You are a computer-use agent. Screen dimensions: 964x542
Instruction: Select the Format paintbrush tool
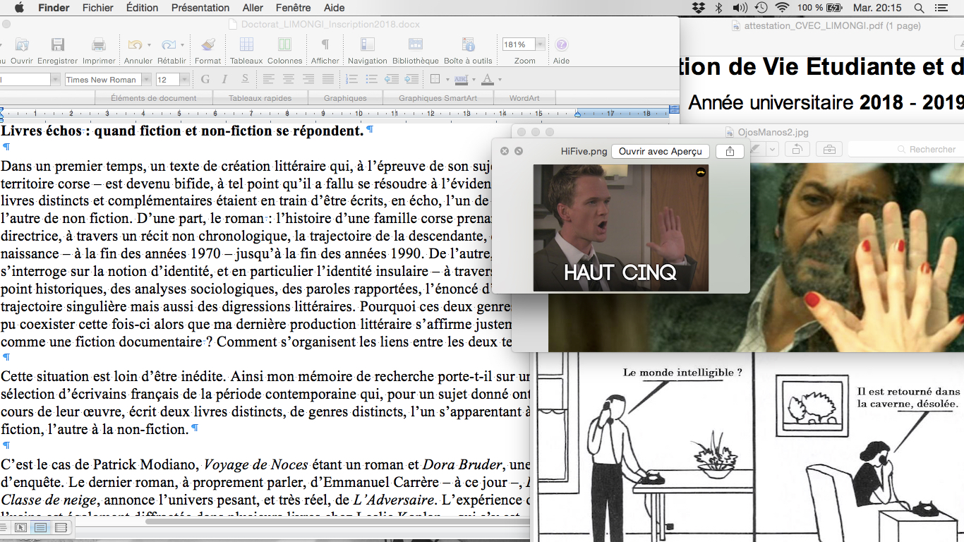207,45
